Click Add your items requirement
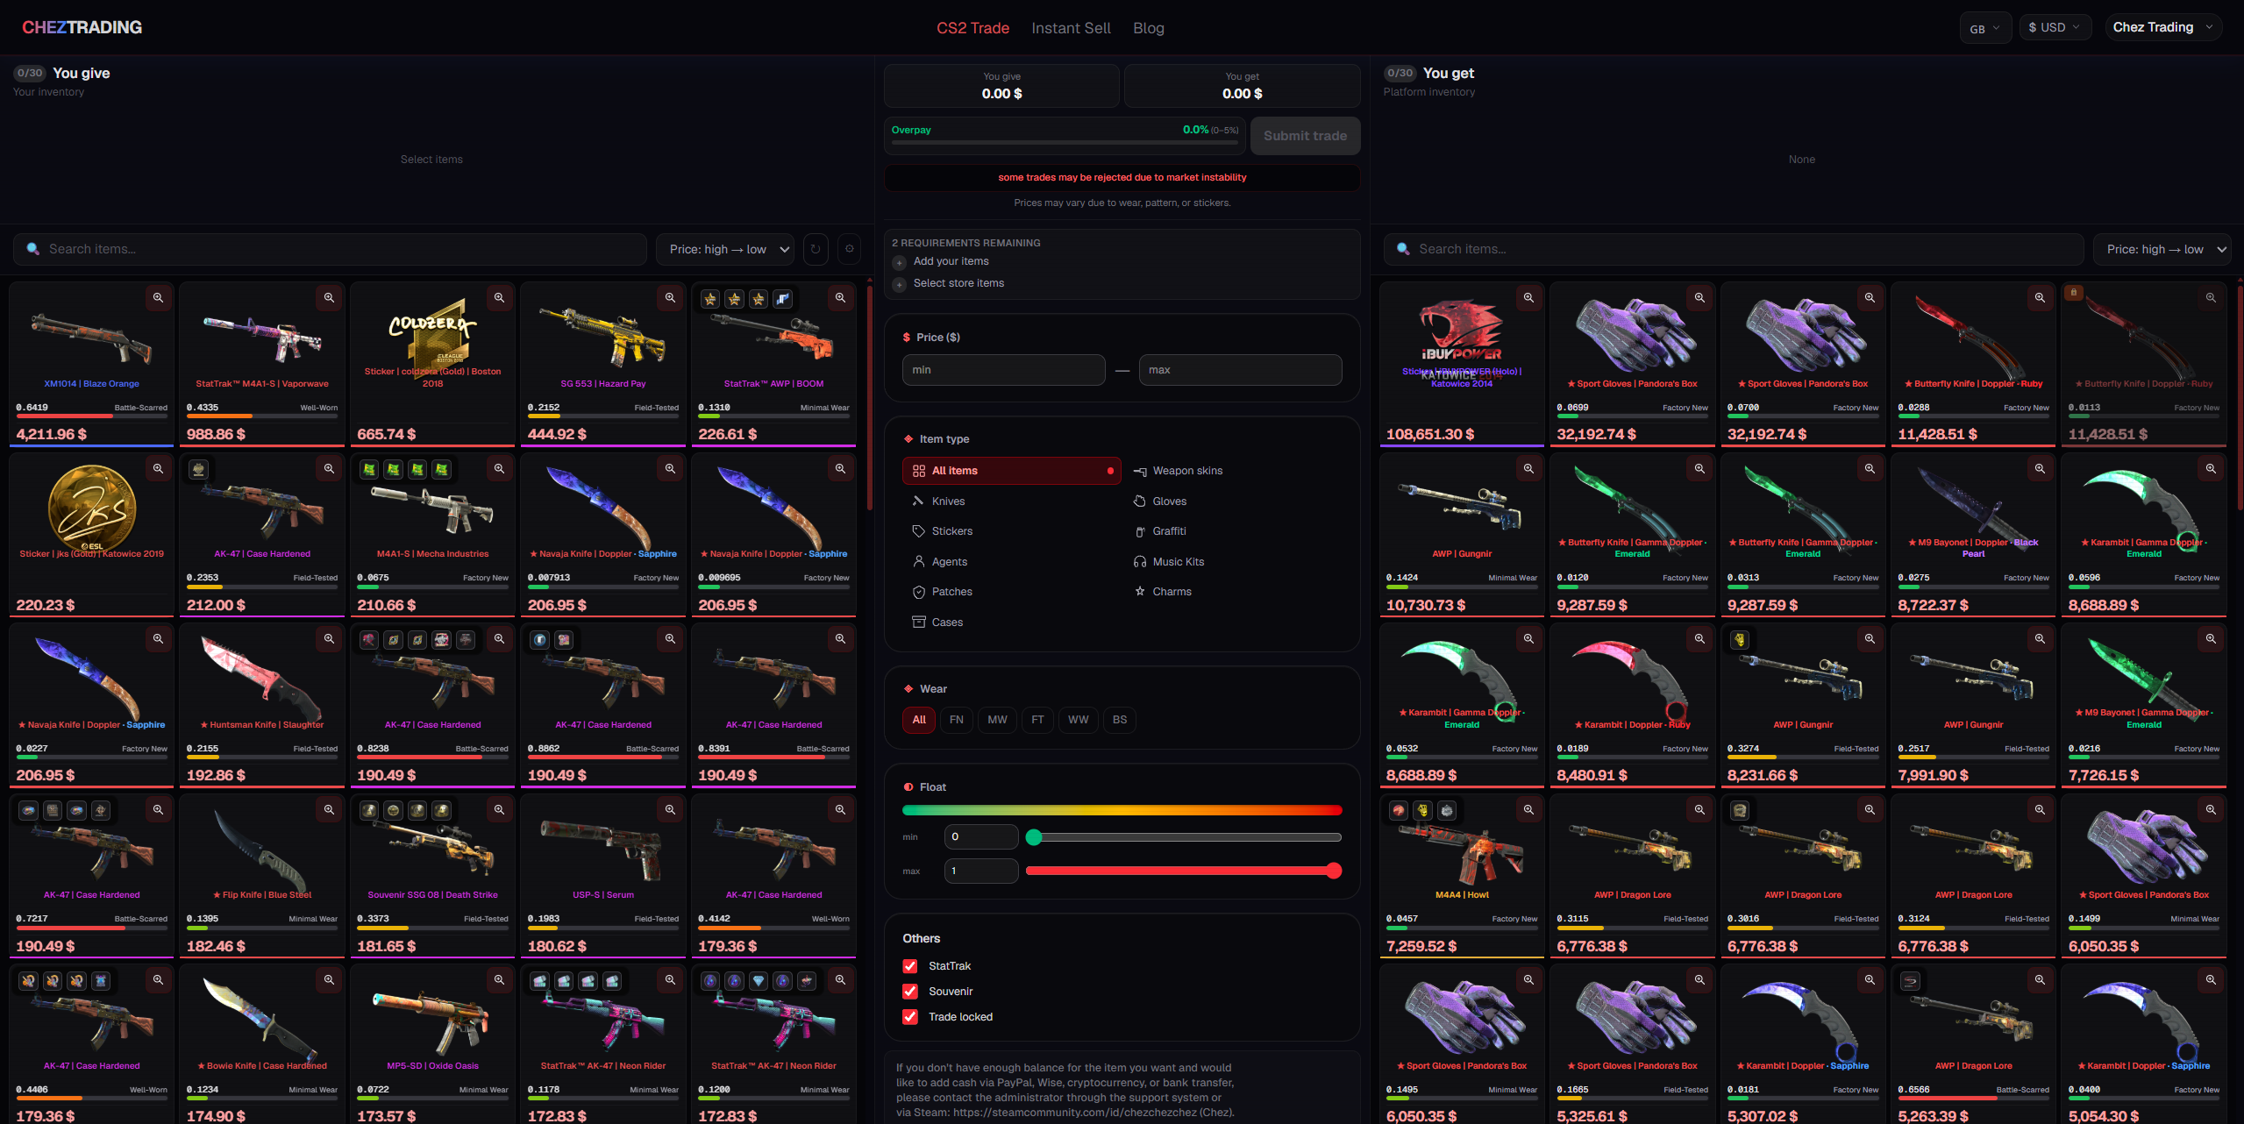This screenshot has height=1124, width=2244. (951, 261)
